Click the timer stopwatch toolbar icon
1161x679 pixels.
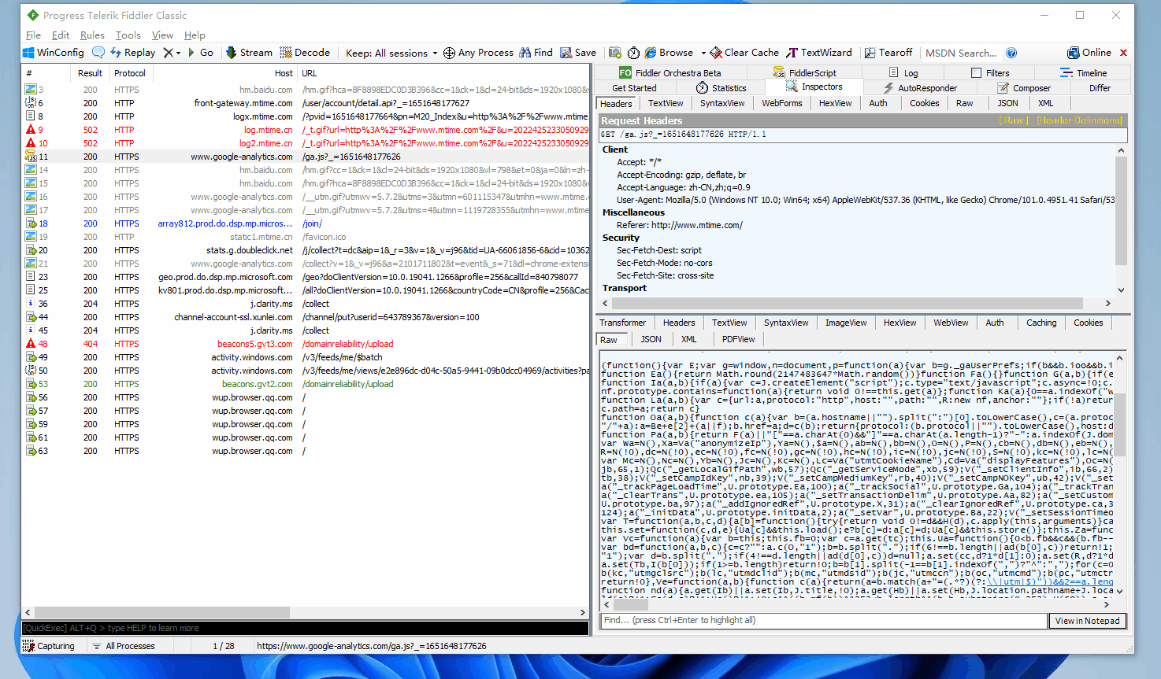[633, 53]
